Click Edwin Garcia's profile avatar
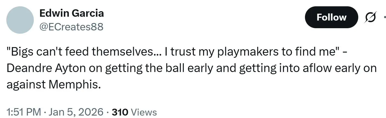This screenshot has width=386, height=118. click(x=20, y=20)
